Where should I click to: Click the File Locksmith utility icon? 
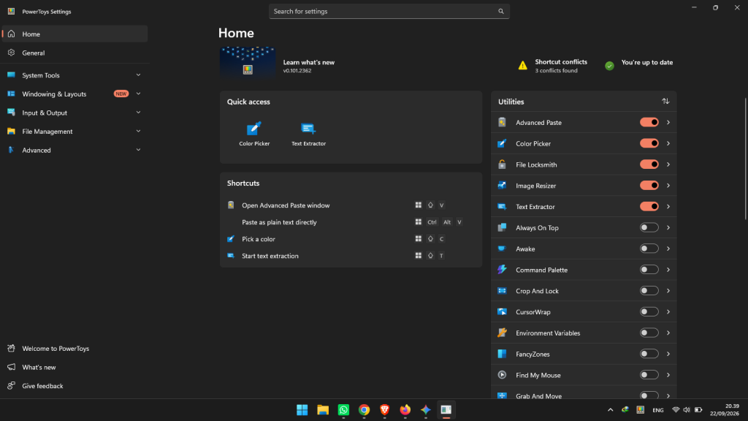coord(502,164)
